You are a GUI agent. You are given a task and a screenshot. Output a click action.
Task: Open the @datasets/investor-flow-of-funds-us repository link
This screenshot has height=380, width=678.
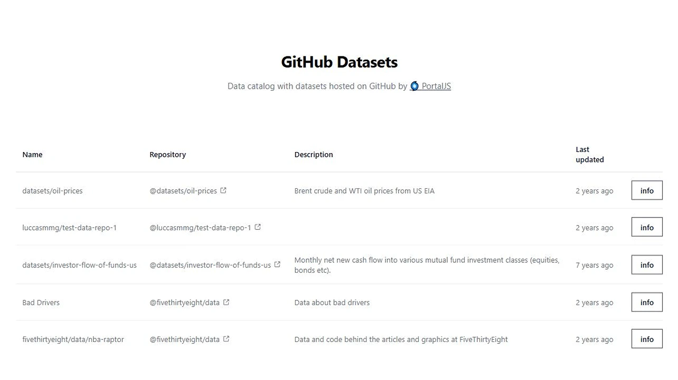click(x=211, y=264)
